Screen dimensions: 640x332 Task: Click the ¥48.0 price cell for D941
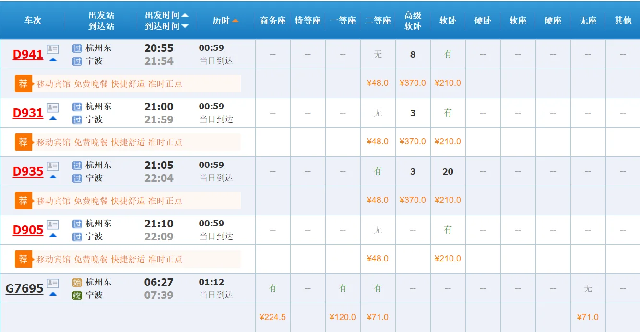378,83
